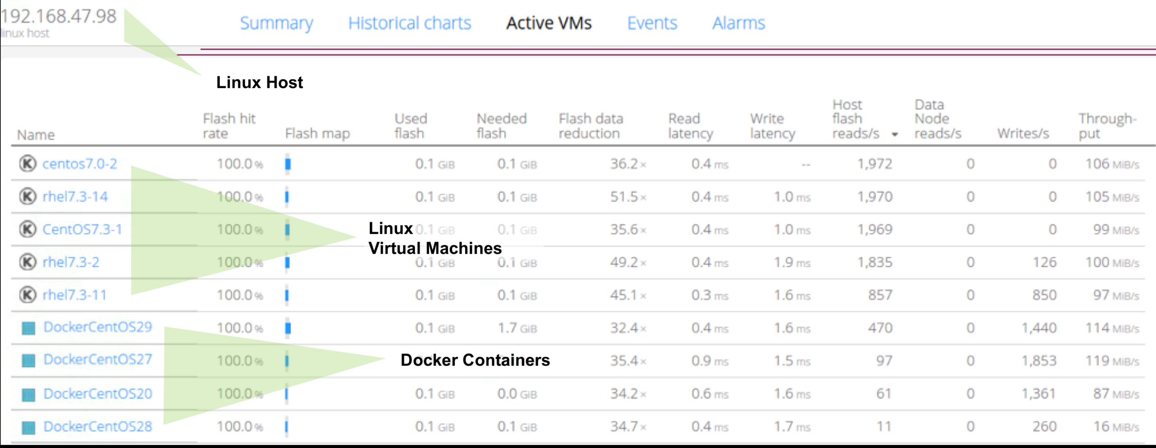Click the KVM icon beside rhel7.3-2
This screenshot has height=448, width=1156.
click(28, 262)
